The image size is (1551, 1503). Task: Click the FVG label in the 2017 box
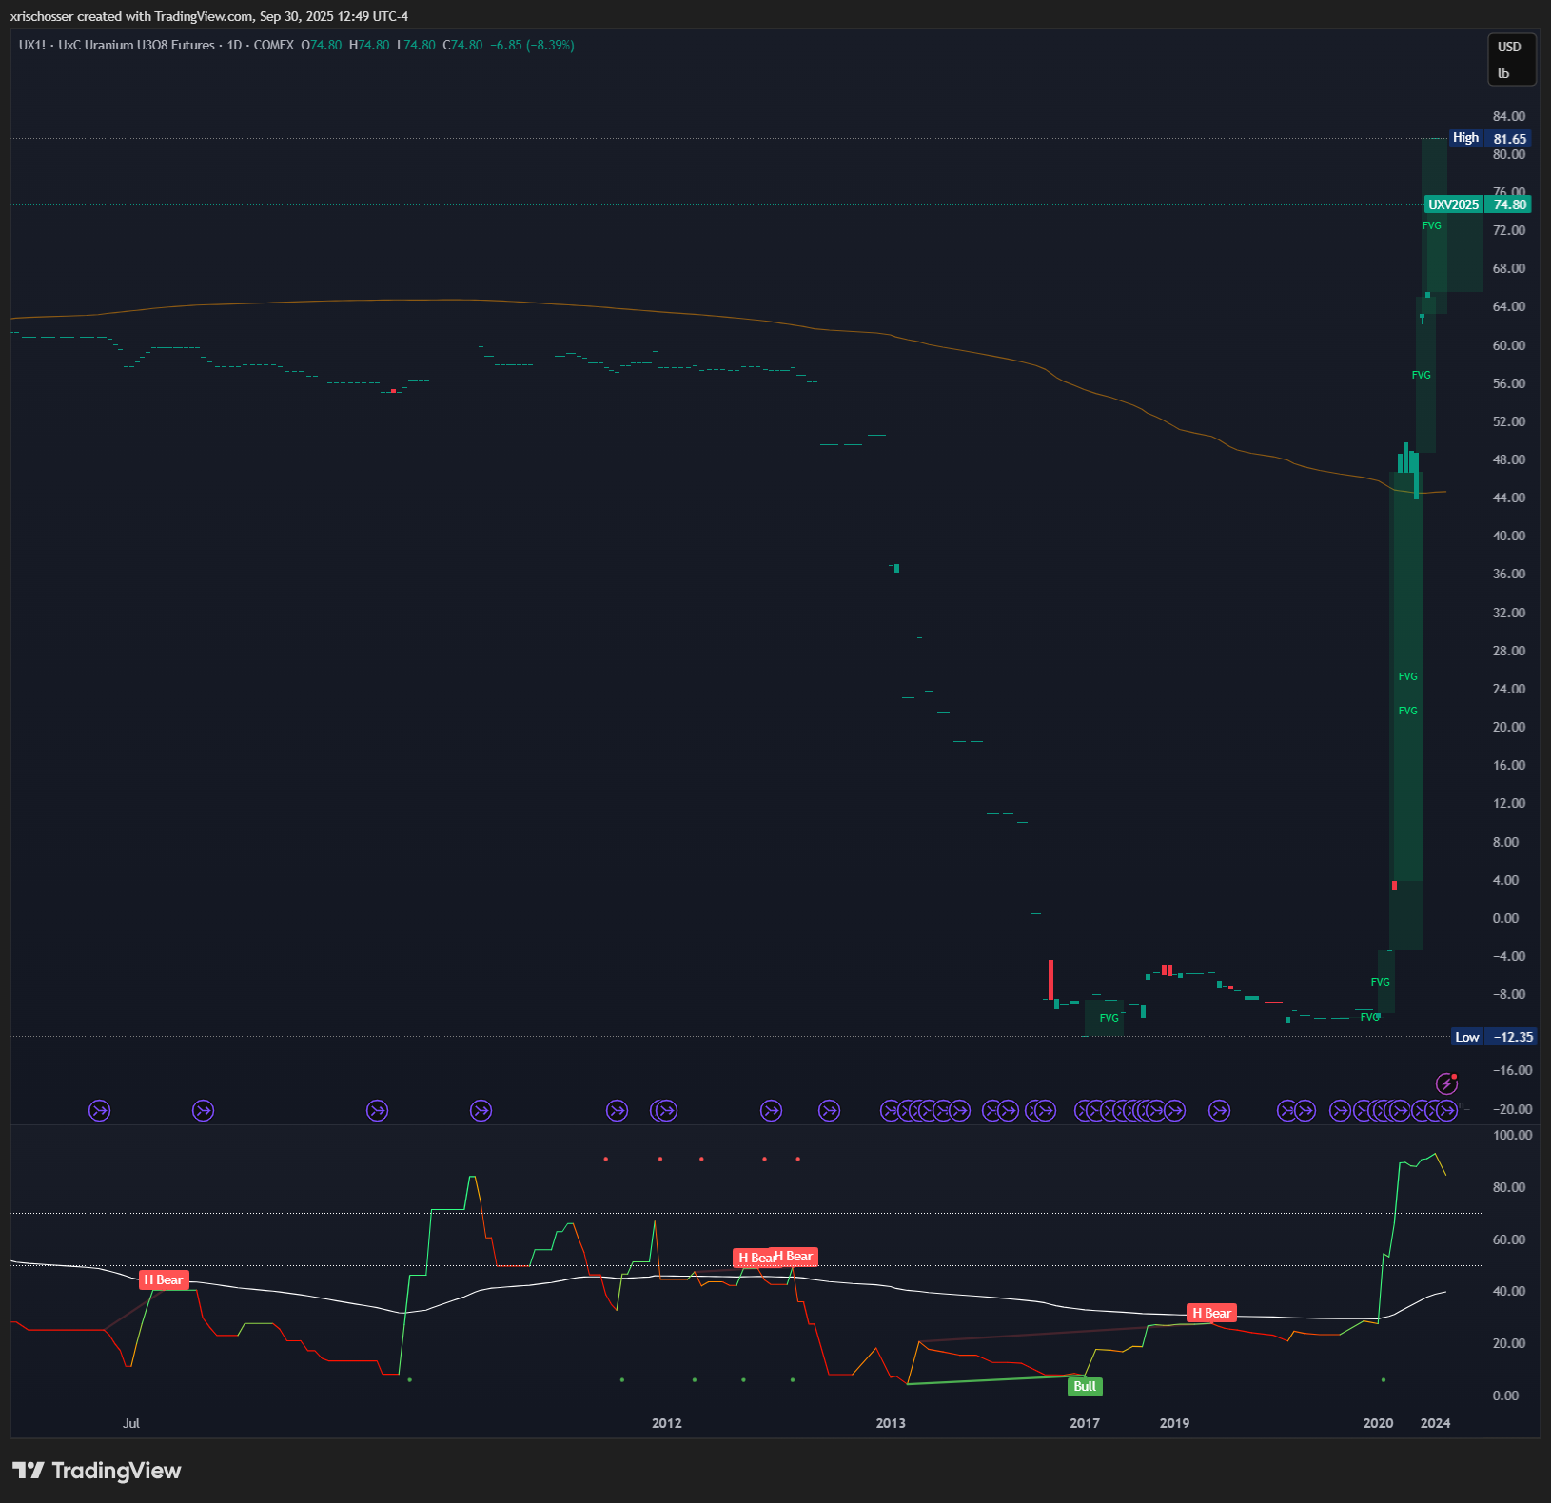click(1109, 1018)
